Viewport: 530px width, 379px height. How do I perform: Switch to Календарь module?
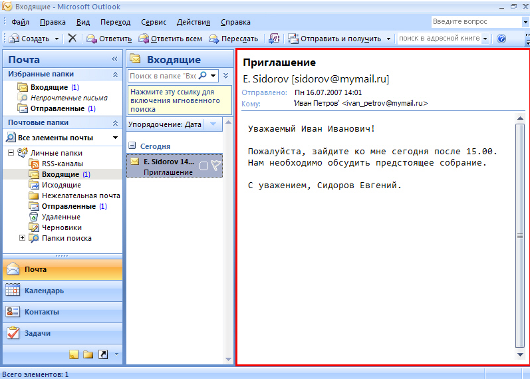(63, 291)
